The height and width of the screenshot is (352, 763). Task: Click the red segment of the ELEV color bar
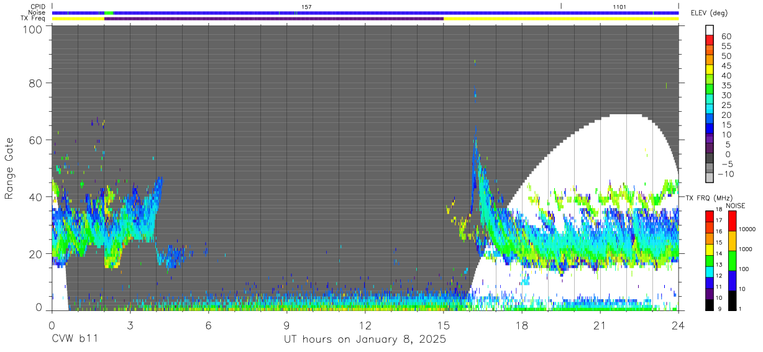pyautogui.click(x=710, y=41)
